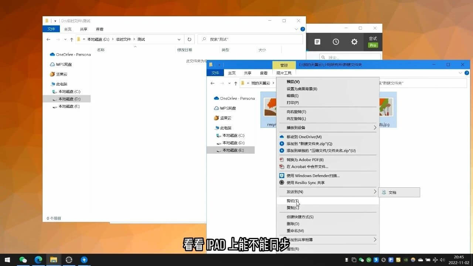Open the address bar history dropdown in the 测试 window
473x266 pixels.
coord(179,40)
